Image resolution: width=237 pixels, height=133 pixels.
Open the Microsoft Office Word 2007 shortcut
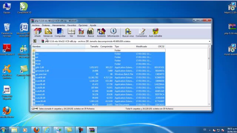click(x=24, y=30)
